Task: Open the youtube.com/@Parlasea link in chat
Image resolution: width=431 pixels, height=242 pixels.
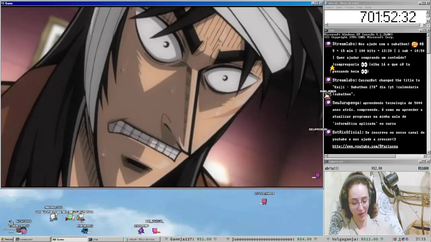Action: [365, 146]
